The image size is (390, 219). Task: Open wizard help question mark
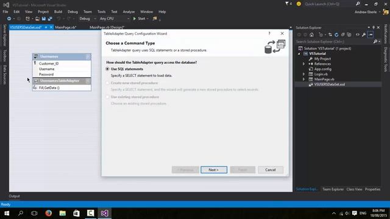click(269, 33)
